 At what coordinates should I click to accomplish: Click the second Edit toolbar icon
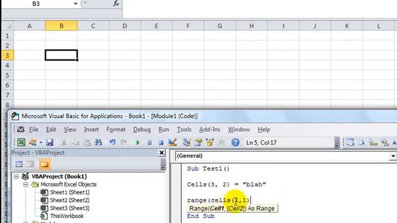[x=362, y=142]
